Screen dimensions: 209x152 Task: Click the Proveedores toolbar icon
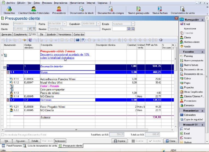(59, 10)
